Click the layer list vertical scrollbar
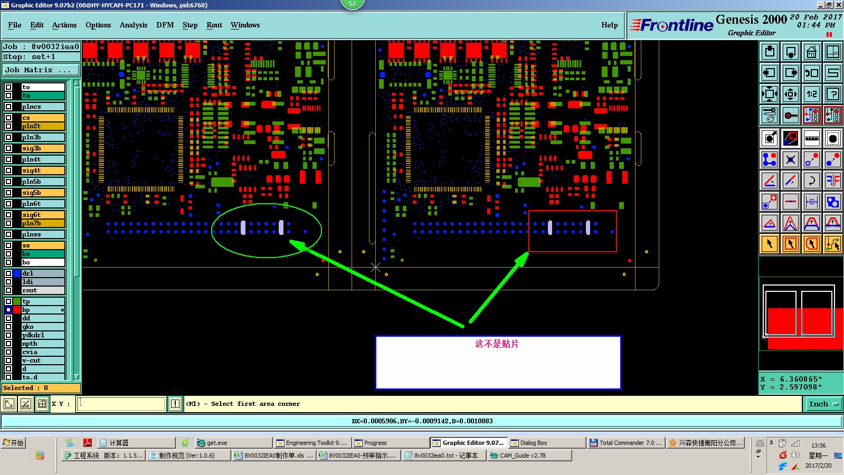 [77, 230]
